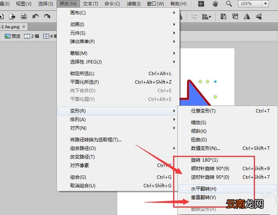Choose 任意变形(T) in submenu

click(228, 111)
